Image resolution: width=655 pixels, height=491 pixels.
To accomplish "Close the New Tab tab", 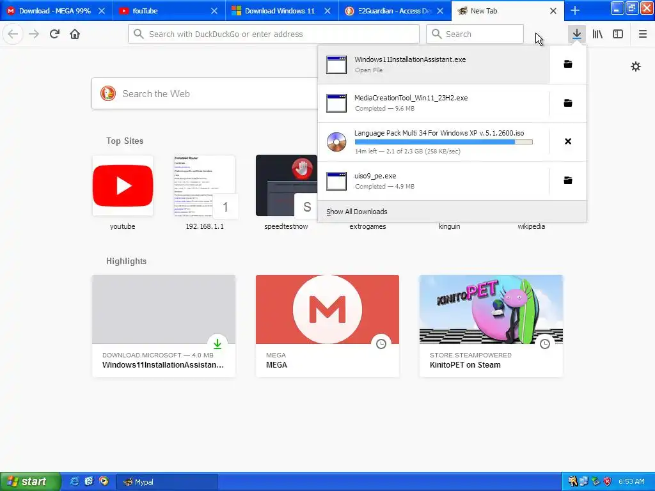I will [553, 11].
